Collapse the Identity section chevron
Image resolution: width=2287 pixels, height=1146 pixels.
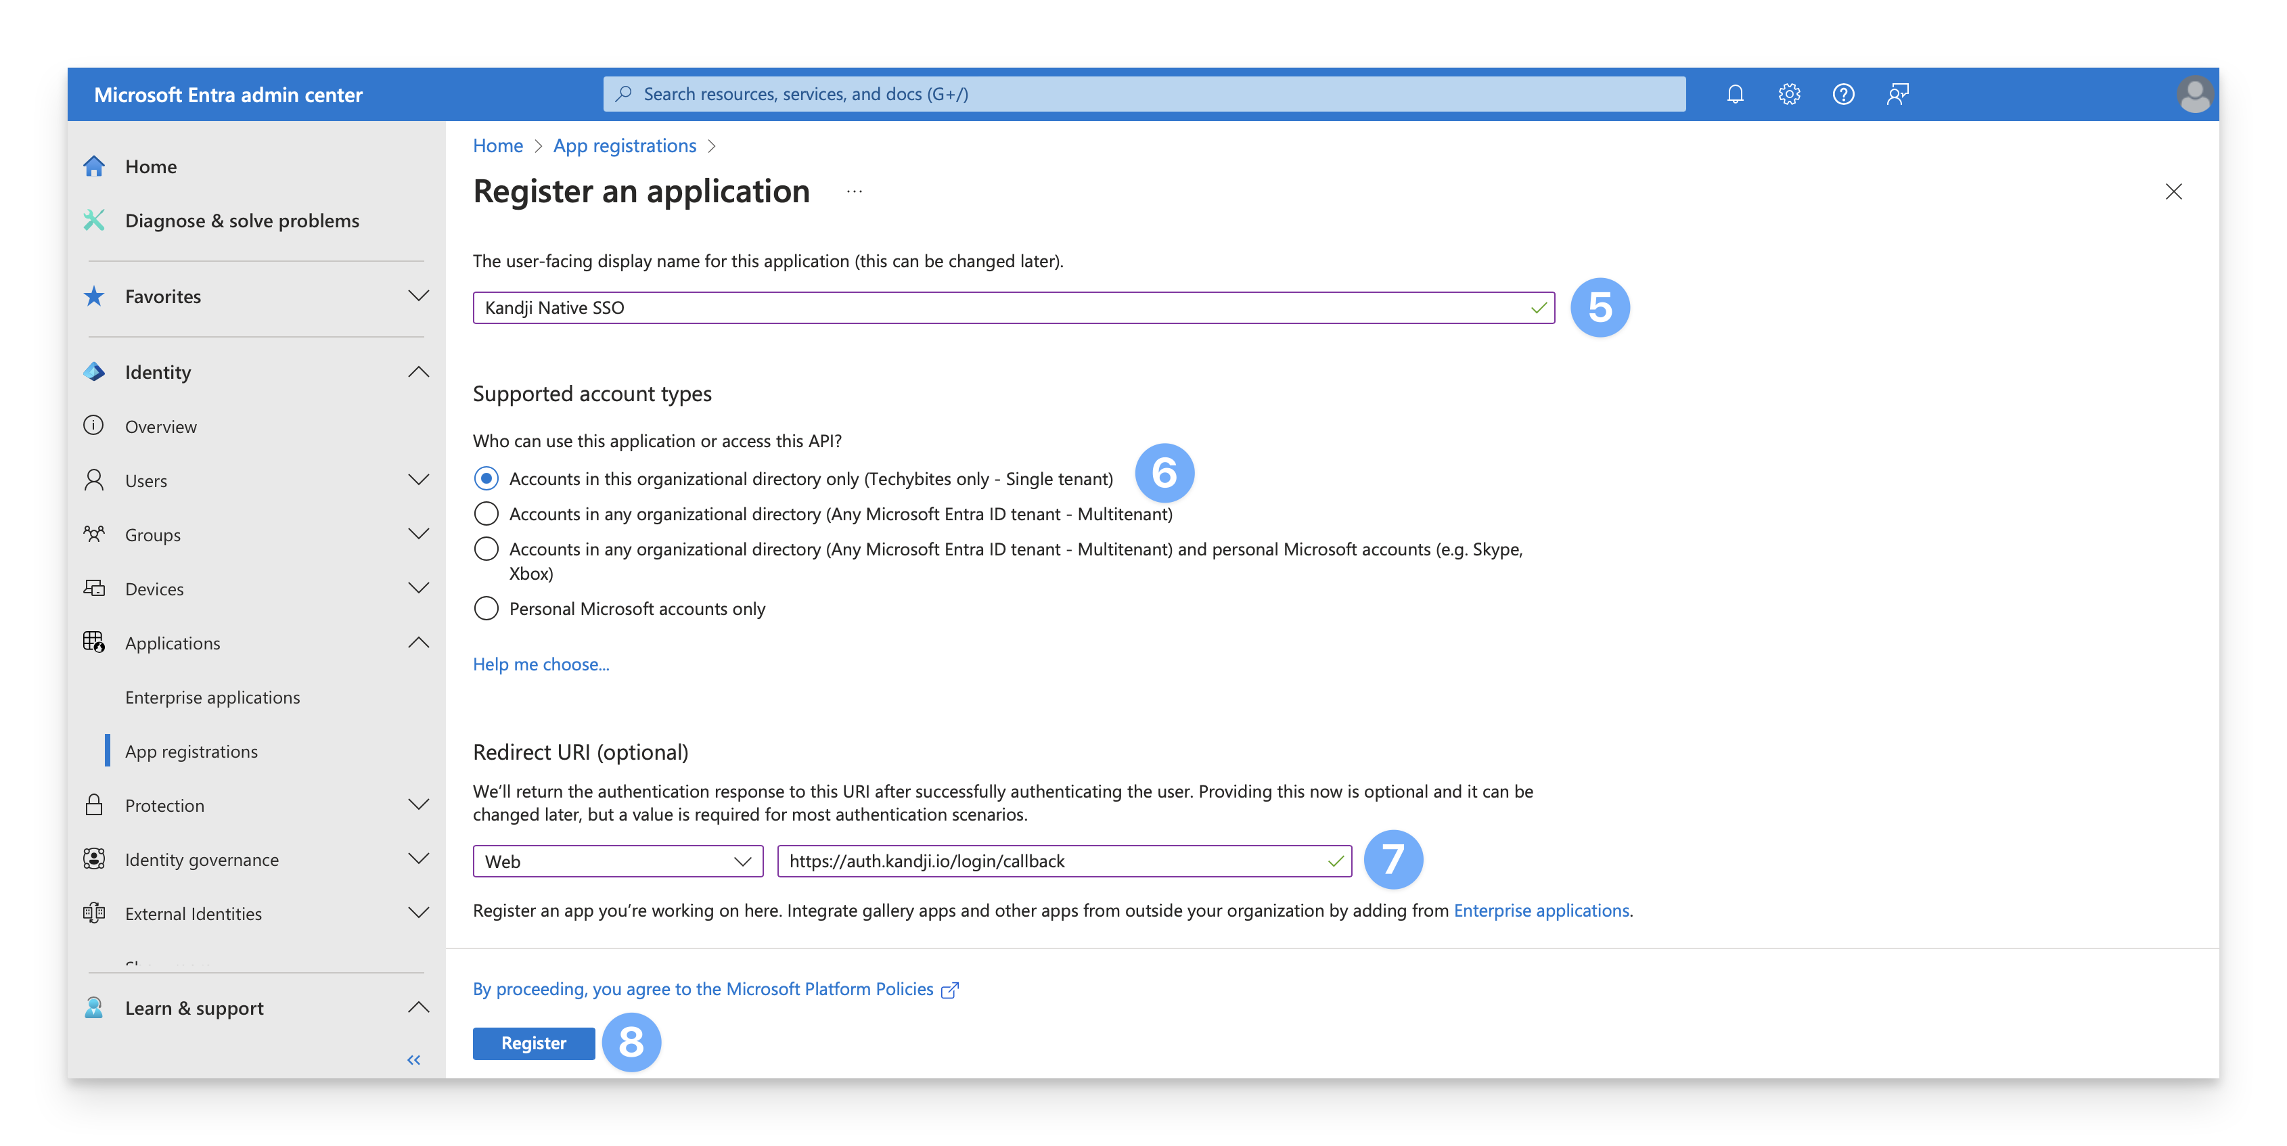click(418, 371)
